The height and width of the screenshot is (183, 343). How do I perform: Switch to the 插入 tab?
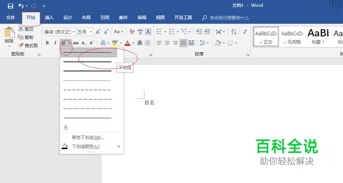49,18
